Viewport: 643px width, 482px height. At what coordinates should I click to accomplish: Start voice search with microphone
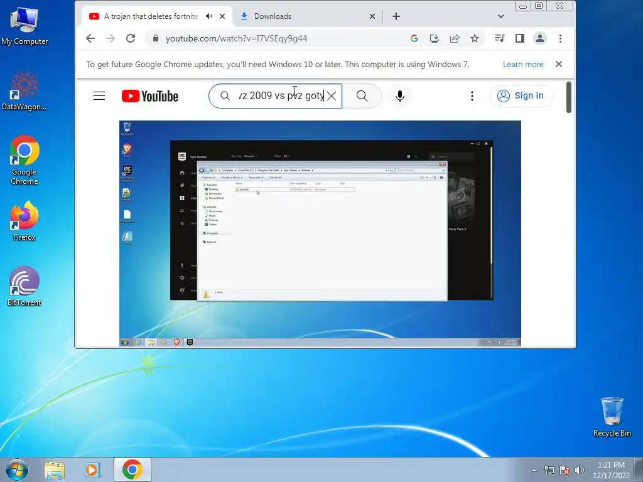400,96
